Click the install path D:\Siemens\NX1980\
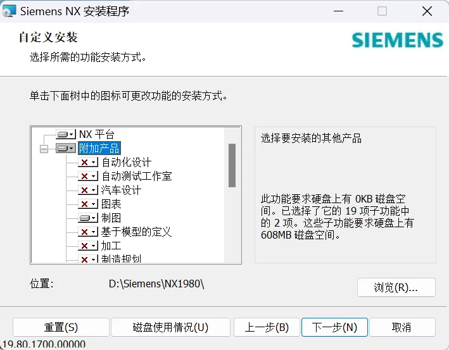Viewport: 449px width, 350px height. click(156, 284)
